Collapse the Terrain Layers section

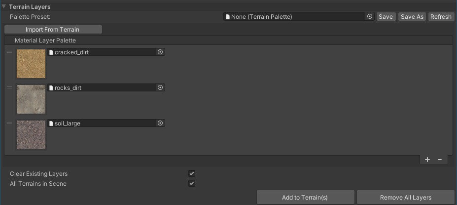pyautogui.click(x=4, y=6)
